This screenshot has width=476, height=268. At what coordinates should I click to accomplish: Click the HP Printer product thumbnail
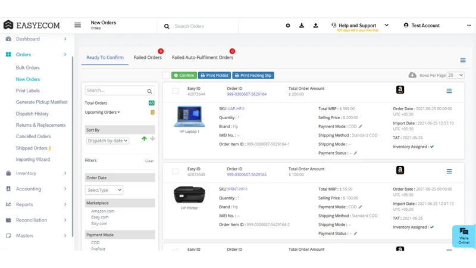point(189,195)
